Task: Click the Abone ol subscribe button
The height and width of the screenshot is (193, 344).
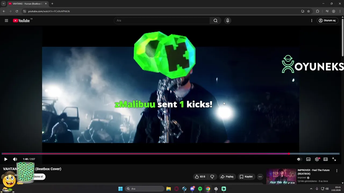Action: click(38, 177)
